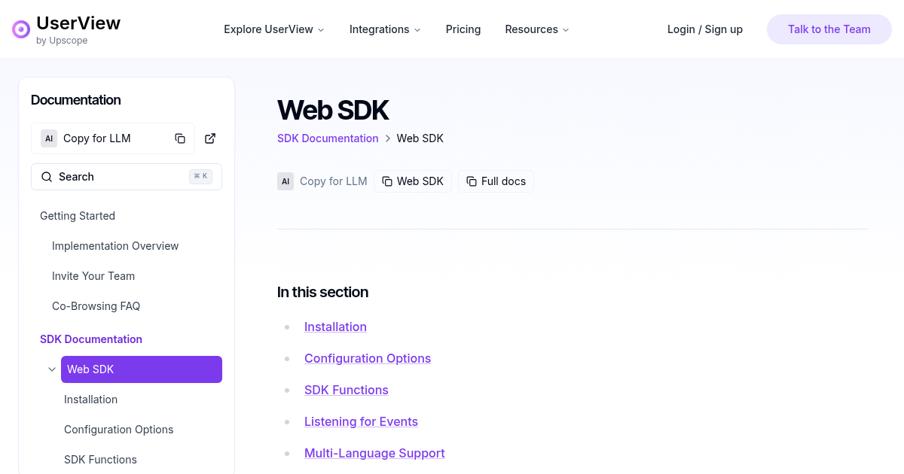
Task: Click the Web SDK breadcrumb text
Action: point(420,138)
